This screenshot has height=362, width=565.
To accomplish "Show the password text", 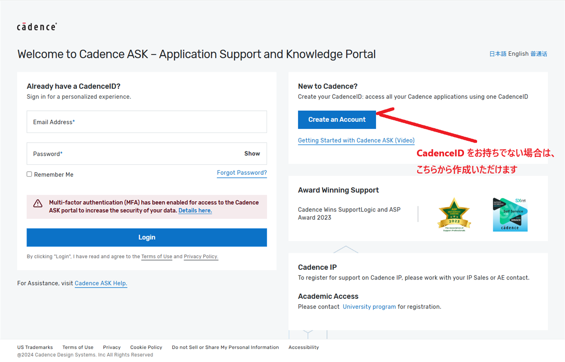I will tap(252, 154).
